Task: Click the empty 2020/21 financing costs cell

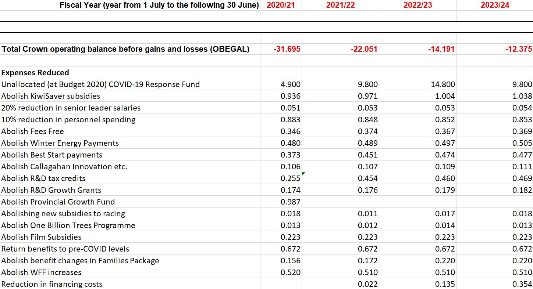Action: (281, 284)
